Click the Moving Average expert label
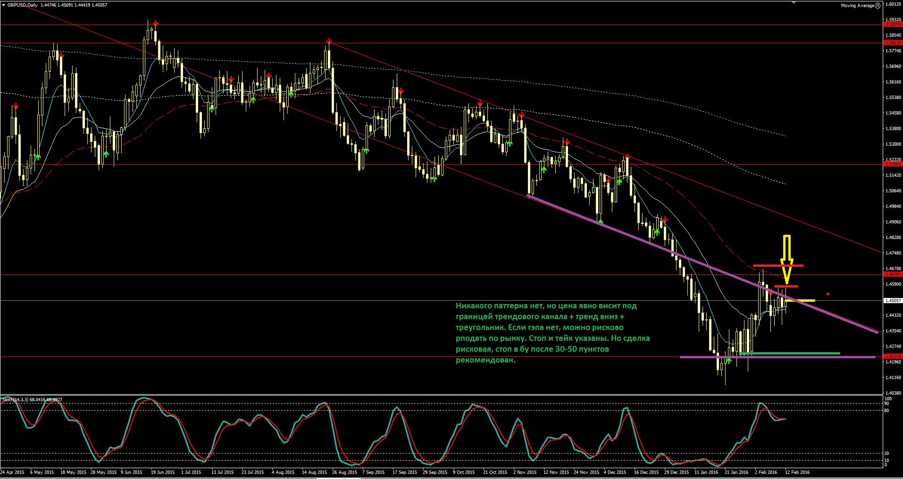Viewport: 903px width, 479px height. pyautogui.click(x=857, y=6)
